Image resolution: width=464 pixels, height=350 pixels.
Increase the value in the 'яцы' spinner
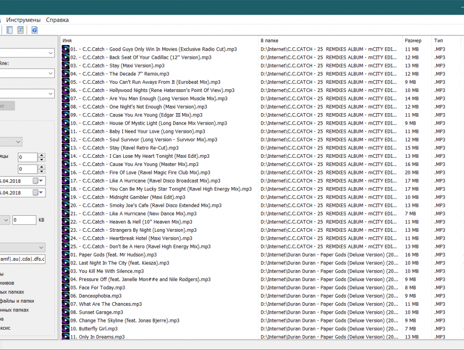[x=42, y=155]
